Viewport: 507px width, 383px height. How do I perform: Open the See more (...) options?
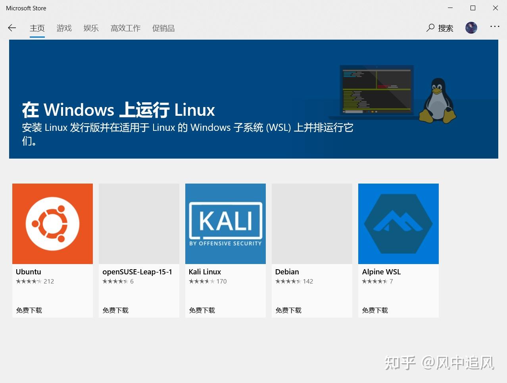[494, 27]
